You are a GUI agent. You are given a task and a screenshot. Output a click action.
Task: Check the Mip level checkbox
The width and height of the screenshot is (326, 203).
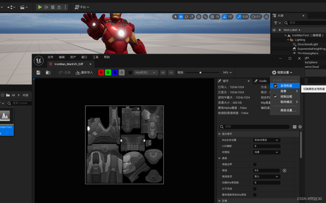(130, 73)
